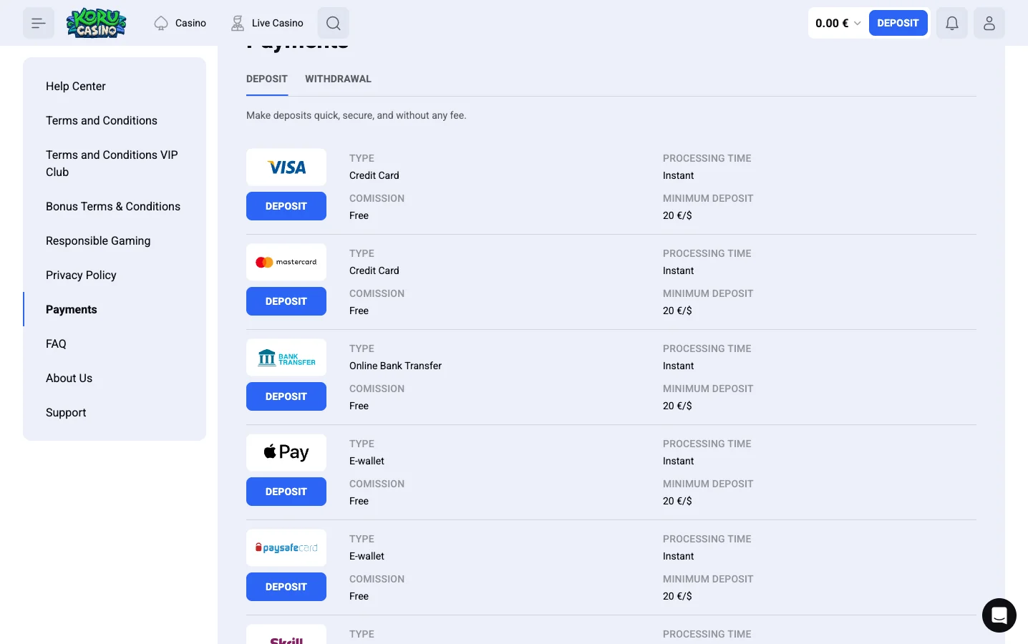Open the user profile icon
The width and height of the screenshot is (1028, 644).
[x=989, y=23]
